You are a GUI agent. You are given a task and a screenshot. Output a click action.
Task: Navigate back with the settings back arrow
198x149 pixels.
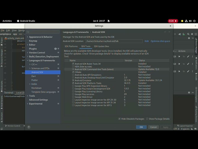click(165, 32)
